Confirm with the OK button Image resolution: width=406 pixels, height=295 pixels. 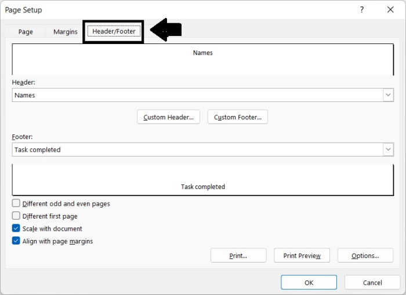(x=309, y=282)
